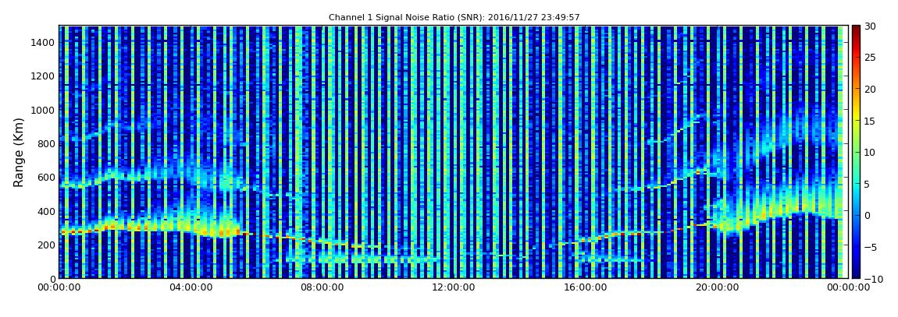Viewport: 898px width, 317px height.
Task: Click the colorbar value 20
Action: coord(870,89)
